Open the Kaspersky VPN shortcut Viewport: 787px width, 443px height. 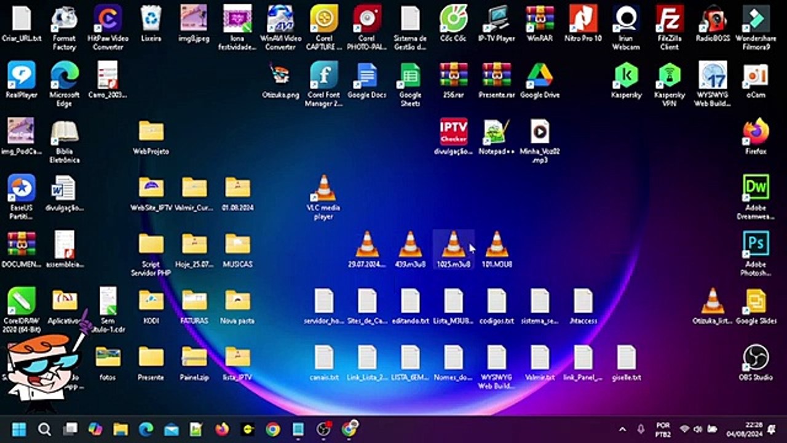pyautogui.click(x=669, y=84)
